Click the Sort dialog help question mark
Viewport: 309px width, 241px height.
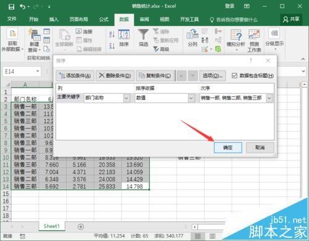[251, 61]
